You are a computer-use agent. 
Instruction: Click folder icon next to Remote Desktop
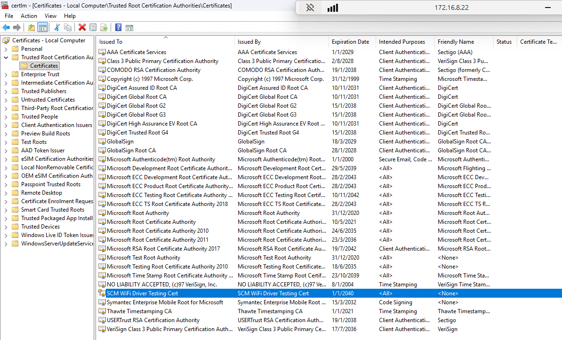pyautogui.click(x=15, y=193)
